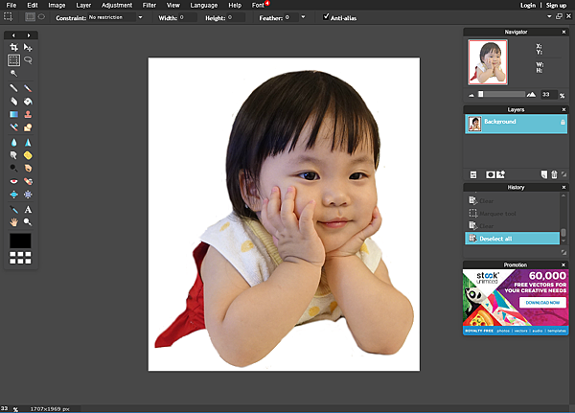Click the toolbox left arrow

click(x=13, y=35)
